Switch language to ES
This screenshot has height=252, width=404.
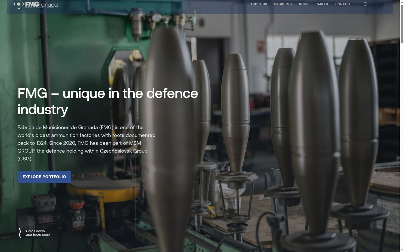click(x=384, y=4)
